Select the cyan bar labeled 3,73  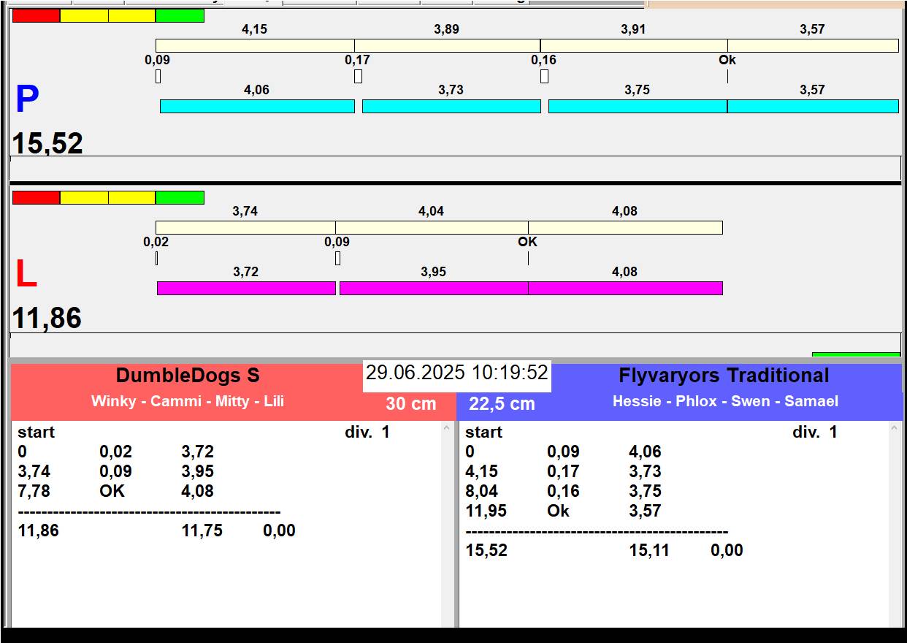click(x=451, y=107)
